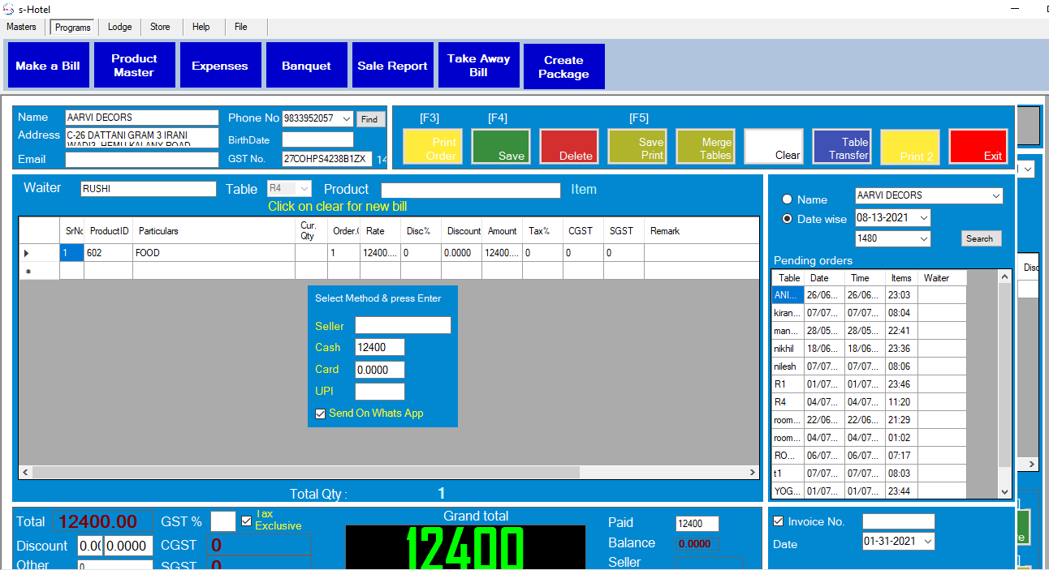
Task: Open the Merge Tables function
Action: [x=706, y=148]
